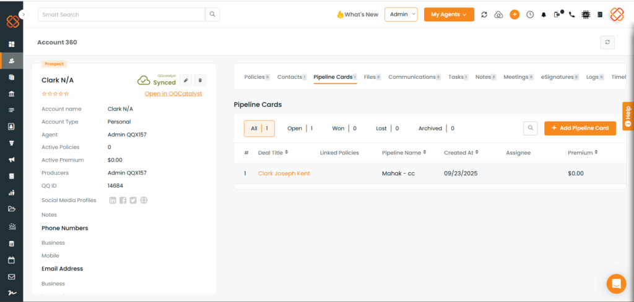Open the Admin dropdown

point(401,14)
